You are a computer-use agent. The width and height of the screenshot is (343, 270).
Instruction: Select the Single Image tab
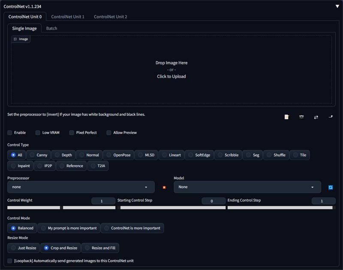(x=24, y=28)
